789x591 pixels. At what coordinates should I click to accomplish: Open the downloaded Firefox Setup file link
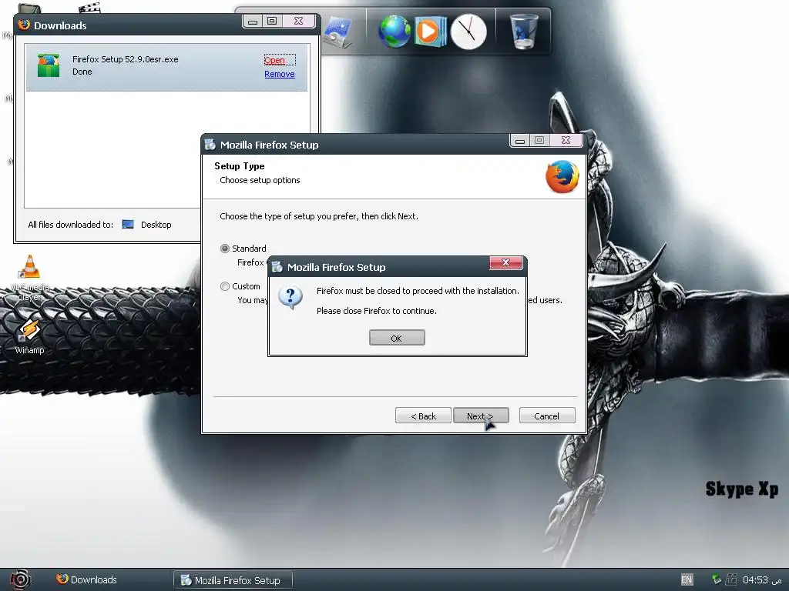[275, 60]
